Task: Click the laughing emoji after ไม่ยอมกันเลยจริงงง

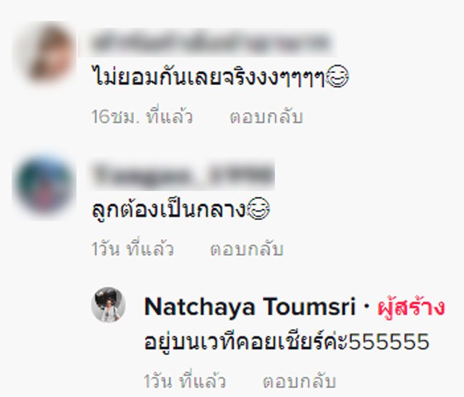Action: pyautogui.click(x=337, y=77)
